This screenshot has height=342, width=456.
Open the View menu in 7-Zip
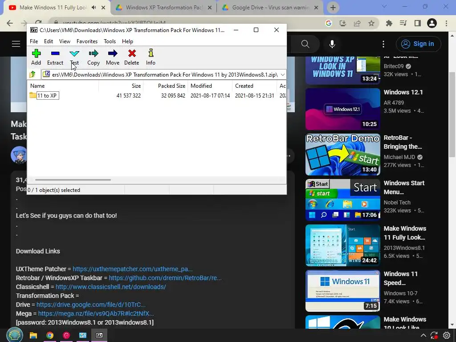pyautogui.click(x=65, y=41)
